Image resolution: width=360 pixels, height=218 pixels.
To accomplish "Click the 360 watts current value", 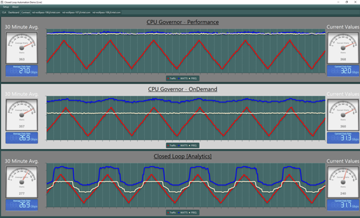I will click(x=343, y=126).
